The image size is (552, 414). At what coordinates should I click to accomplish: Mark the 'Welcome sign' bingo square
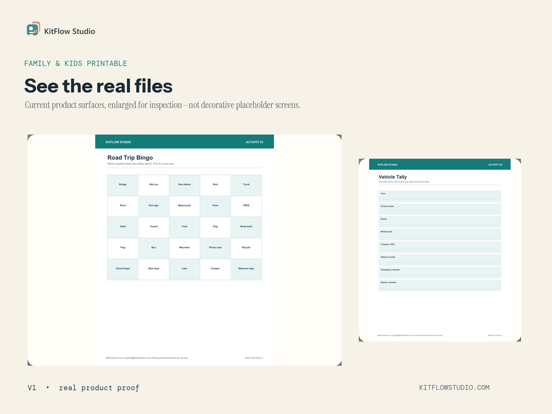[x=246, y=269]
